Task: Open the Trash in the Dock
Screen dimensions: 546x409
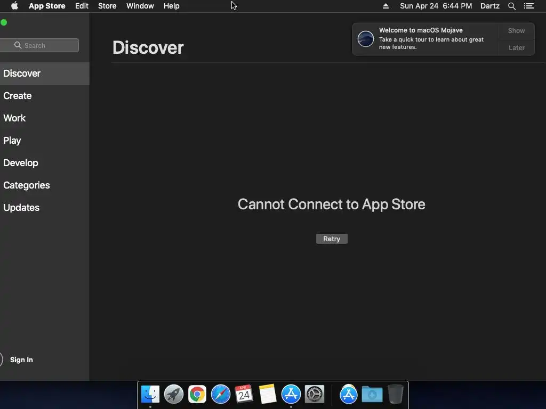Action: point(396,395)
